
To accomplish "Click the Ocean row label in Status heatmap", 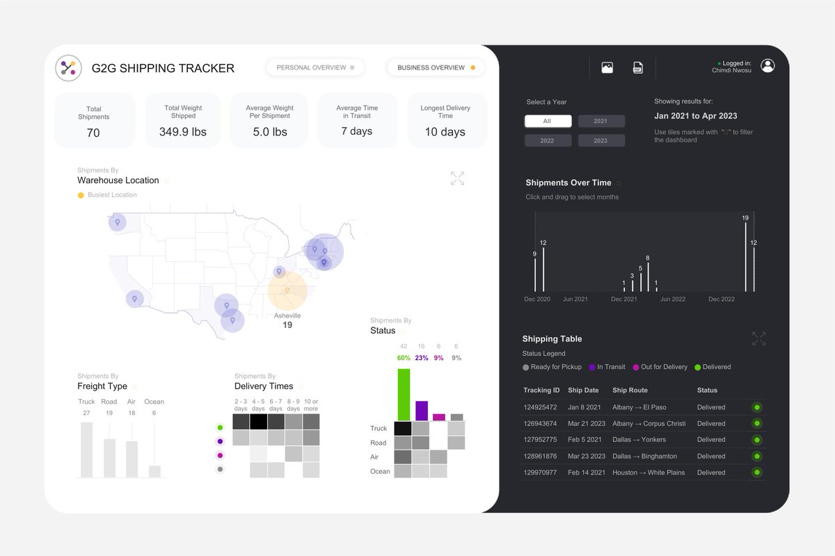I will [380, 471].
